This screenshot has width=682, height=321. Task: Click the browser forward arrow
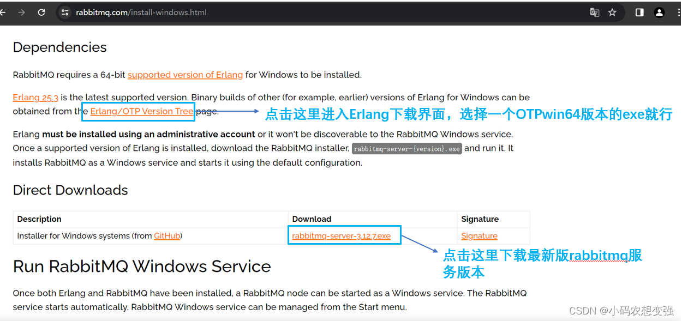(22, 12)
